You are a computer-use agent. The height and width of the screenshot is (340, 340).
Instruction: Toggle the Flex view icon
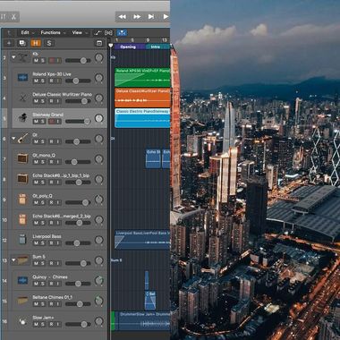pyautogui.click(x=108, y=33)
